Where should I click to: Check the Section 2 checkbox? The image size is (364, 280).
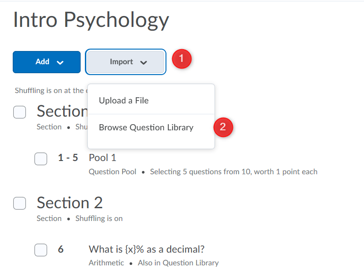(19, 204)
